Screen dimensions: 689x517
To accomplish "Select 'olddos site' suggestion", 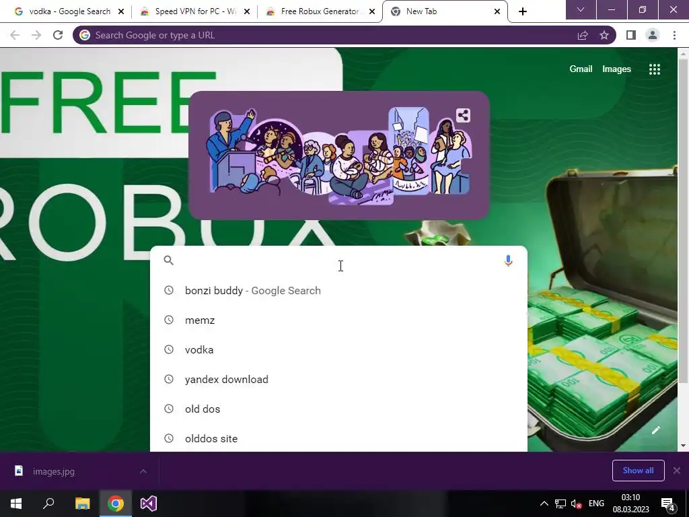I will (x=338, y=438).
